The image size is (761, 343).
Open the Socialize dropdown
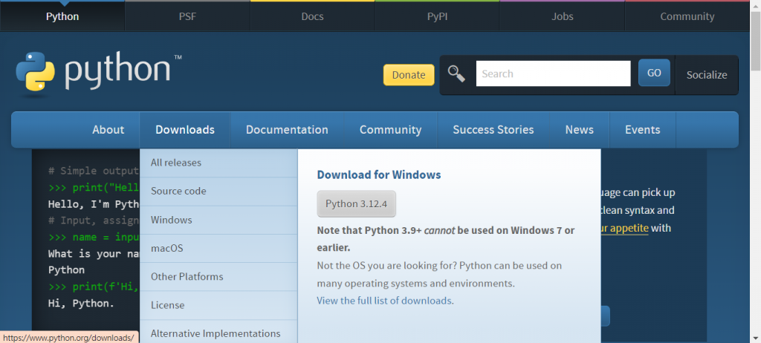tap(707, 75)
